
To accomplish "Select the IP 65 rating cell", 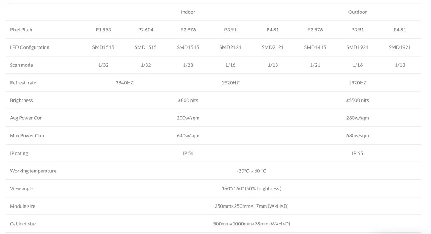I will (357, 153).
